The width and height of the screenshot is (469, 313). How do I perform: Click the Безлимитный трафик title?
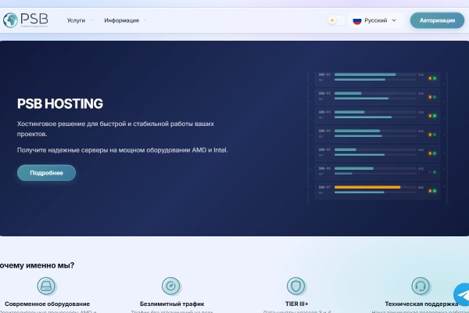click(172, 304)
